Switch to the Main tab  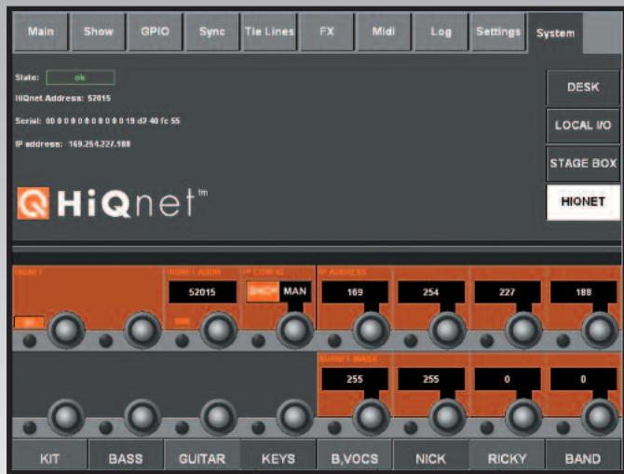[x=41, y=32]
